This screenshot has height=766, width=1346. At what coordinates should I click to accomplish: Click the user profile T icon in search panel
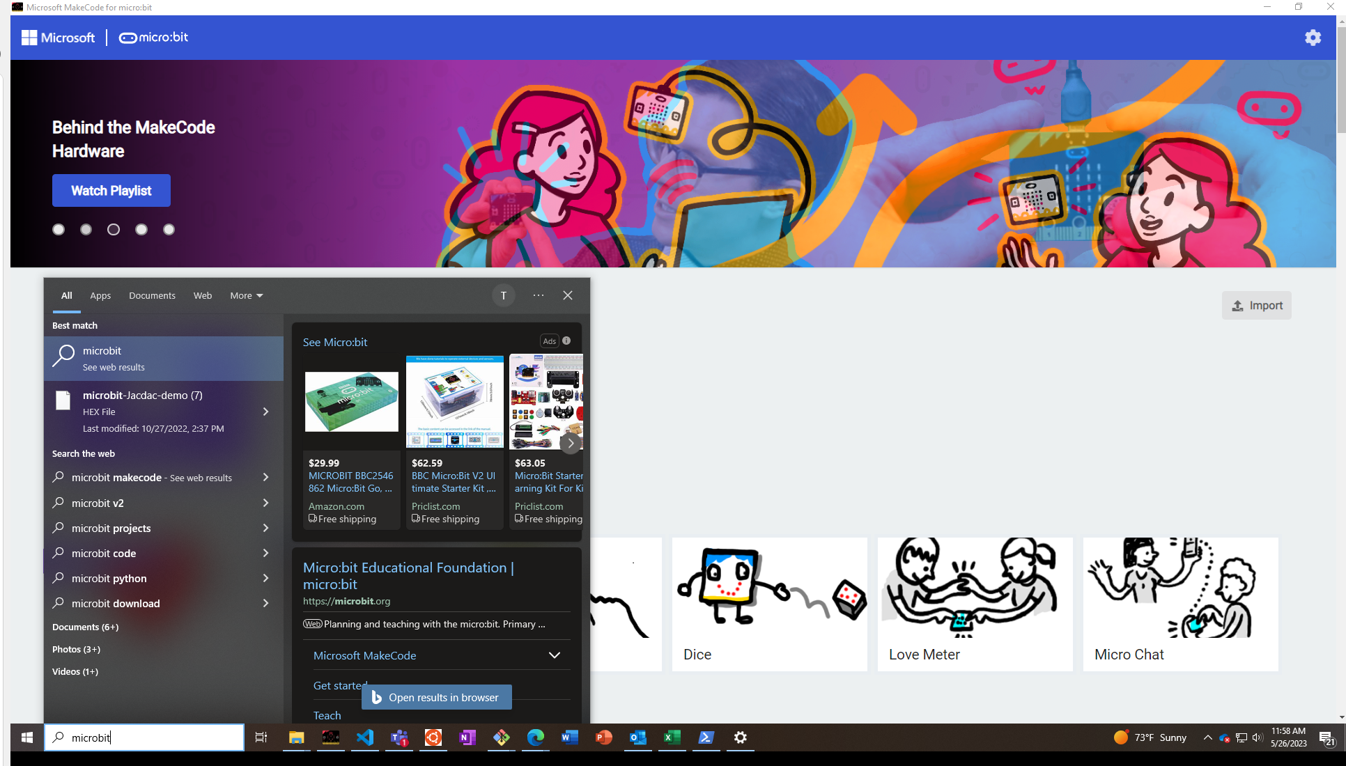pyautogui.click(x=503, y=295)
